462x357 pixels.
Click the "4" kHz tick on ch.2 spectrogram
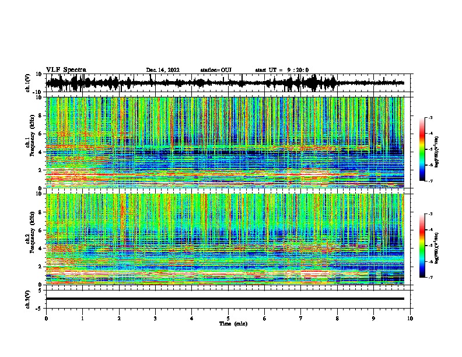(x=41, y=249)
